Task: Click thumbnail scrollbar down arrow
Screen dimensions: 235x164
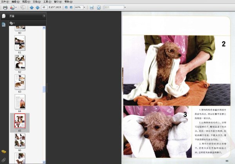Action: pos(44,162)
